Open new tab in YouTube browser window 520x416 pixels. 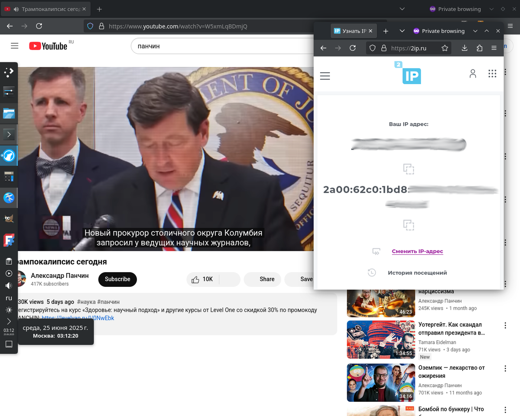[99, 9]
